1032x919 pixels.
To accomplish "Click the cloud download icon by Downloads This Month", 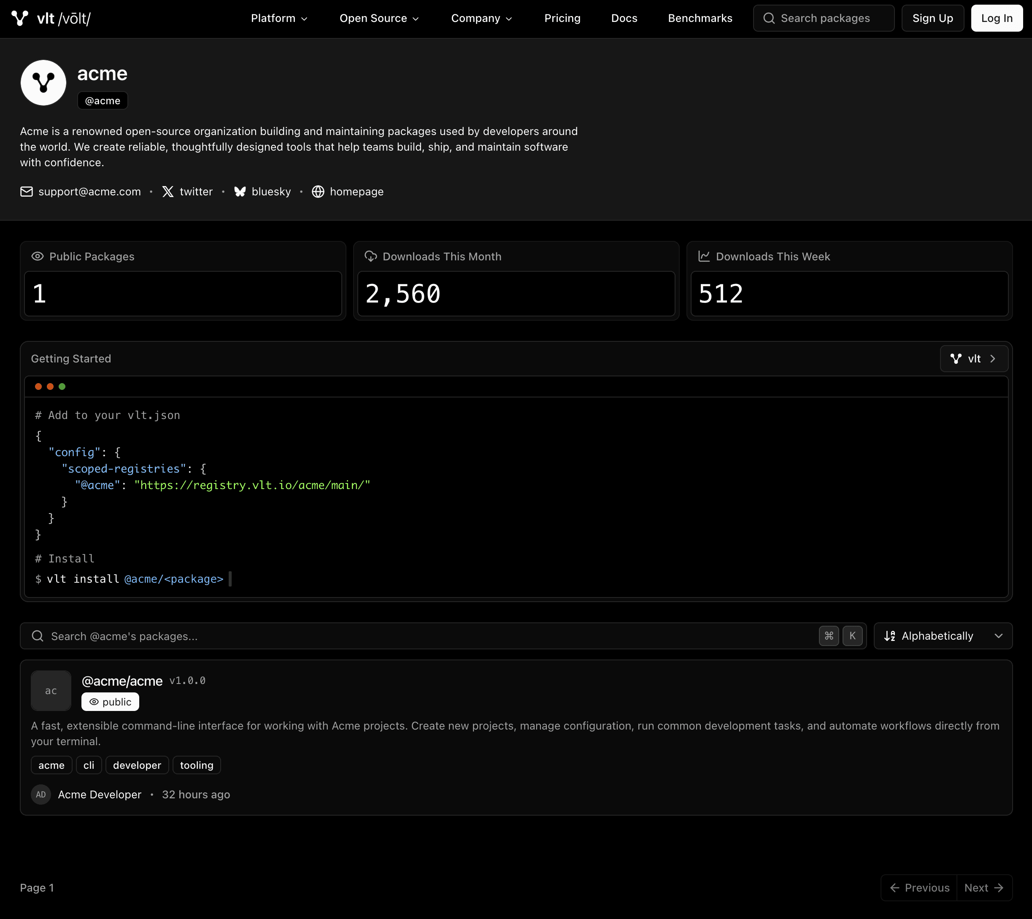I will pyautogui.click(x=370, y=257).
